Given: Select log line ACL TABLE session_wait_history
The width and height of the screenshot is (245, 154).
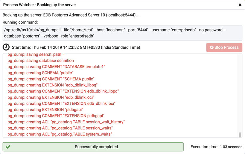Looking at the screenshot, I should 66,122.
